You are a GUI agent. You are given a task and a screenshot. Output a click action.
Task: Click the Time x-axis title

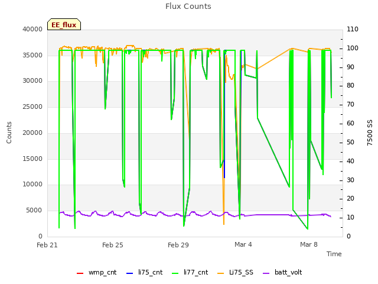[334, 254]
